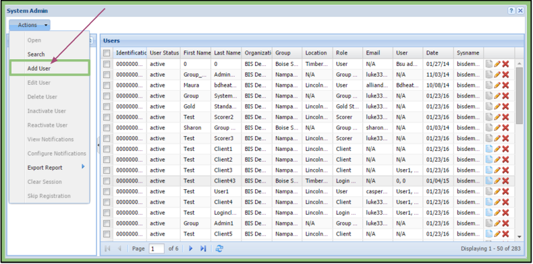533x264 pixels.
Task: Jump to the last page using the icon
Action: pyautogui.click(x=203, y=249)
